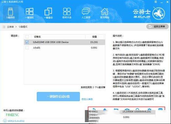171x124 pixels.
Task: Open the 自定义参数 link
Action: [x=87, y=99]
